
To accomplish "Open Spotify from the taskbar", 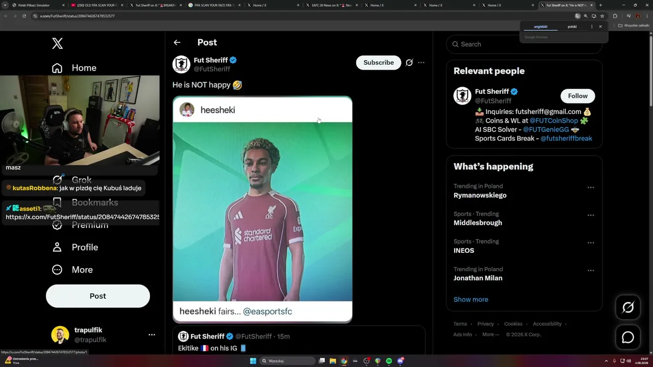I will 389,361.
